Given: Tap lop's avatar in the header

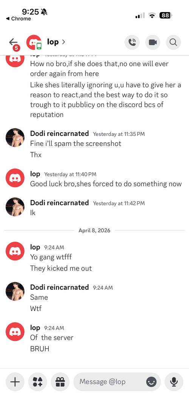Looking at the screenshot, I should pyautogui.click(x=34, y=42).
